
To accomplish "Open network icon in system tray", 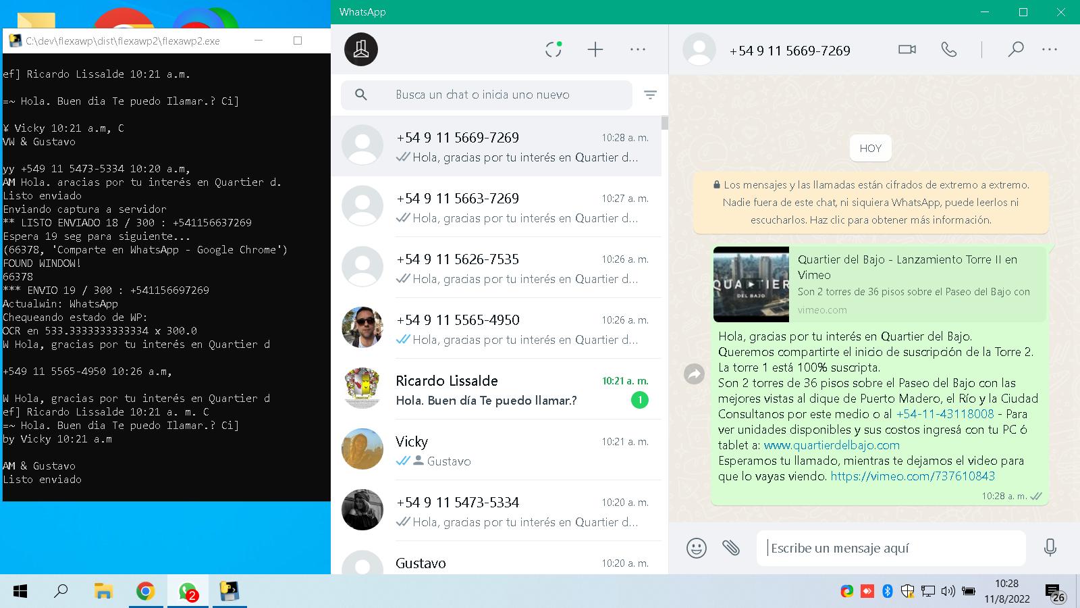I will (928, 591).
